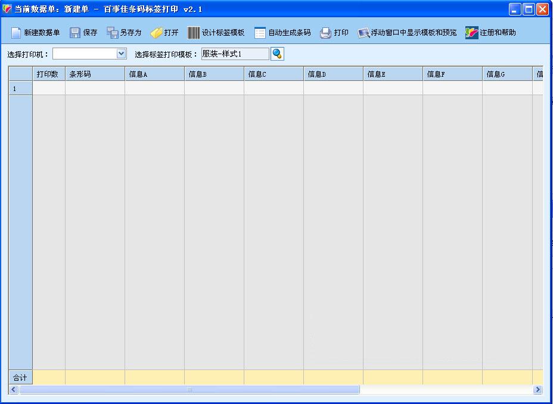Click the 另存为 (Save As) icon
This screenshot has width=553, height=404.
[x=124, y=33]
